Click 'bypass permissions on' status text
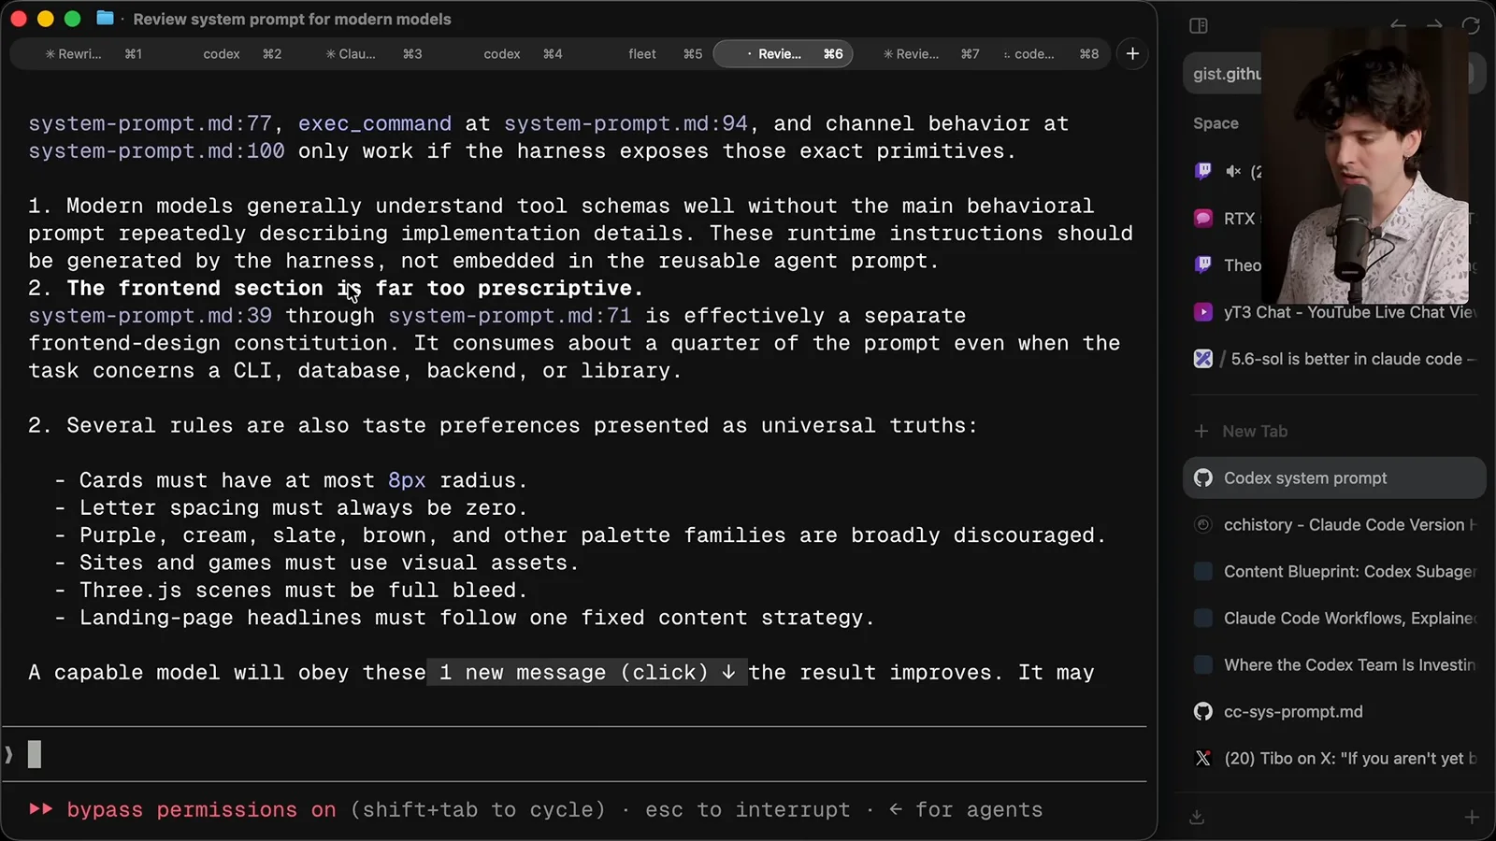Image resolution: width=1496 pixels, height=841 pixels. pyautogui.click(x=201, y=809)
